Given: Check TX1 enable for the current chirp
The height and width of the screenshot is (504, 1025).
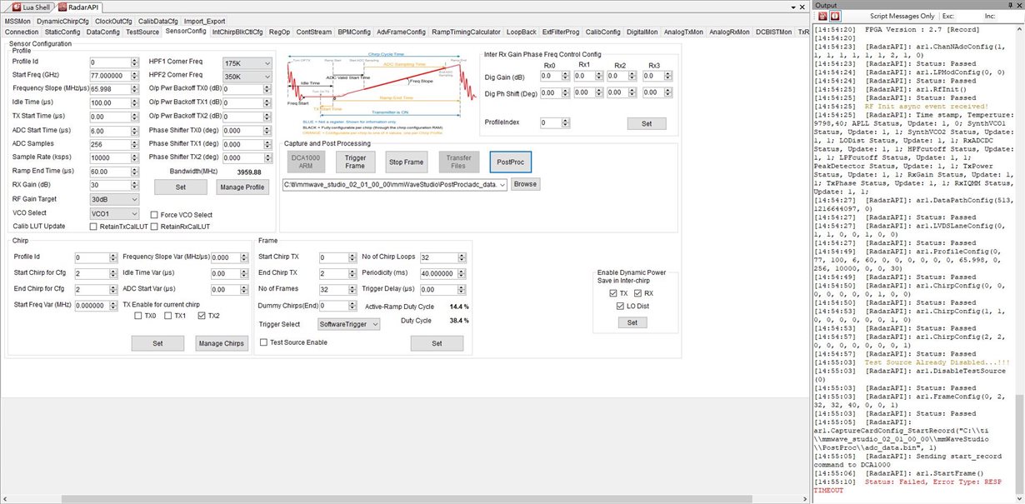Looking at the screenshot, I should pyautogui.click(x=167, y=316).
